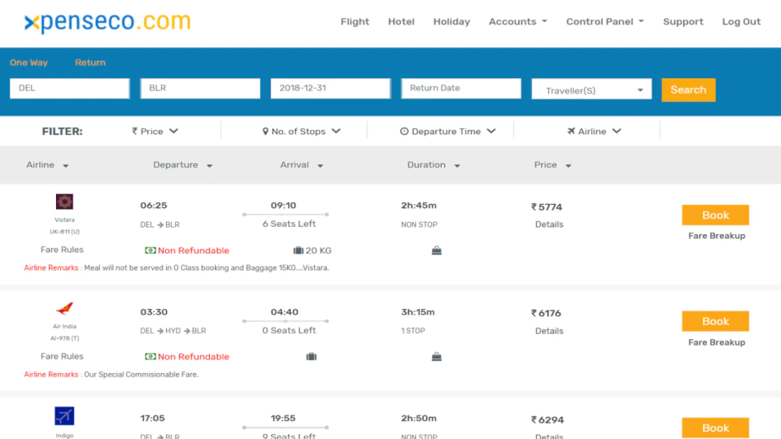Click the suitcase icon in Air India row
Viewport: 781px width, 439px height.
click(x=312, y=356)
